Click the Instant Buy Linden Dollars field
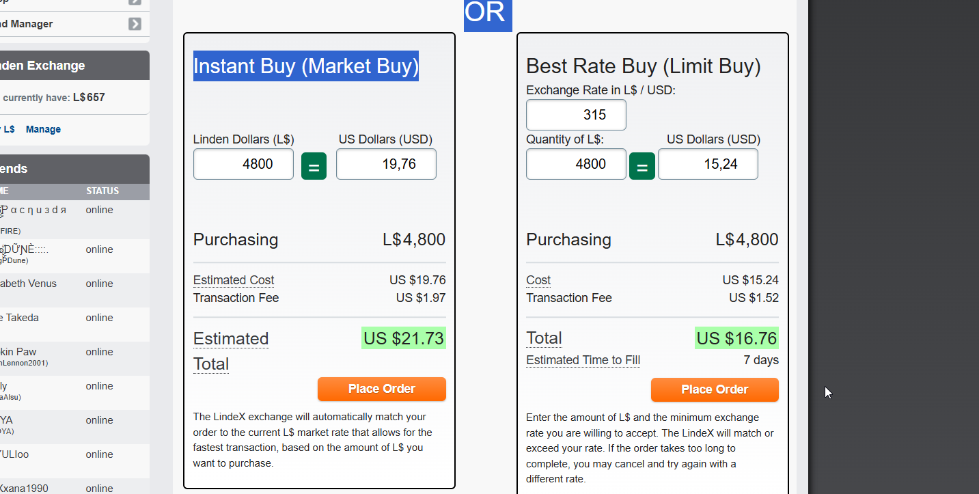The image size is (979, 494). pyautogui.click(x=243, y=164)
